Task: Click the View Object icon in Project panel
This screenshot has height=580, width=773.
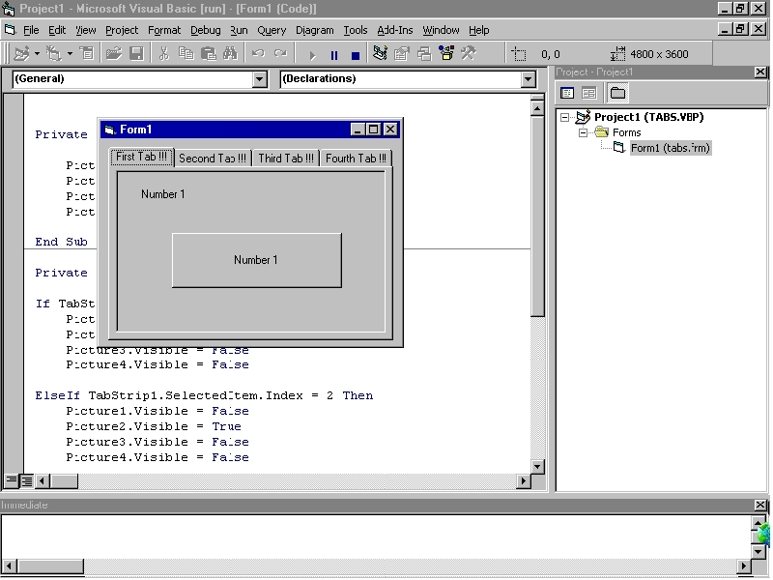Action: 588,93
